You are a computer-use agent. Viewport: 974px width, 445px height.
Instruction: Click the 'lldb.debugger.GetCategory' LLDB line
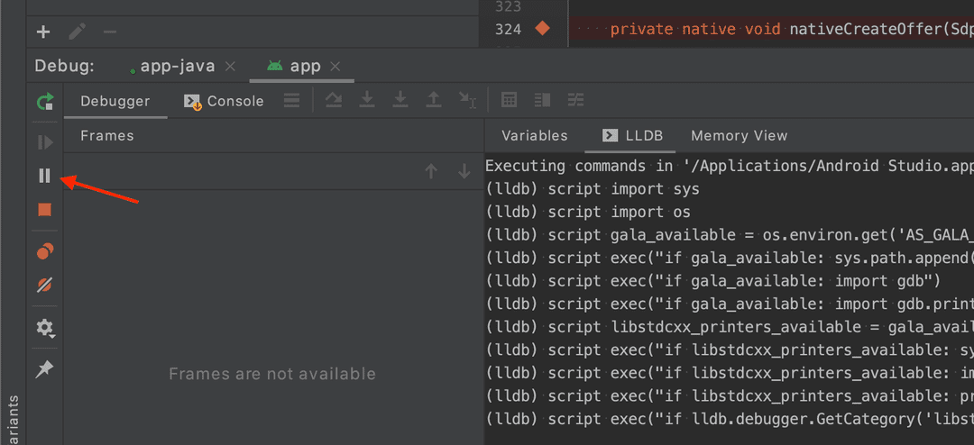730,418
